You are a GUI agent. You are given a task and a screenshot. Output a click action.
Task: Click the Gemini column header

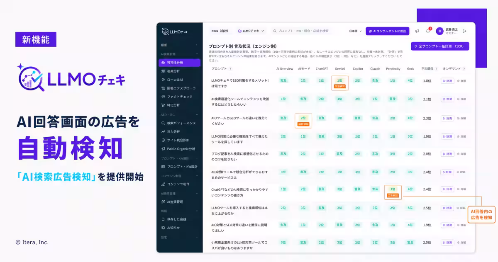coord(339,69)
